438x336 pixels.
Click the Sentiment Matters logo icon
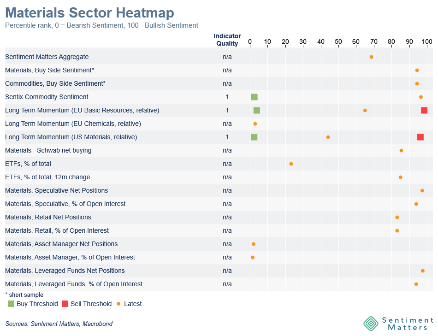click(371, 323)
